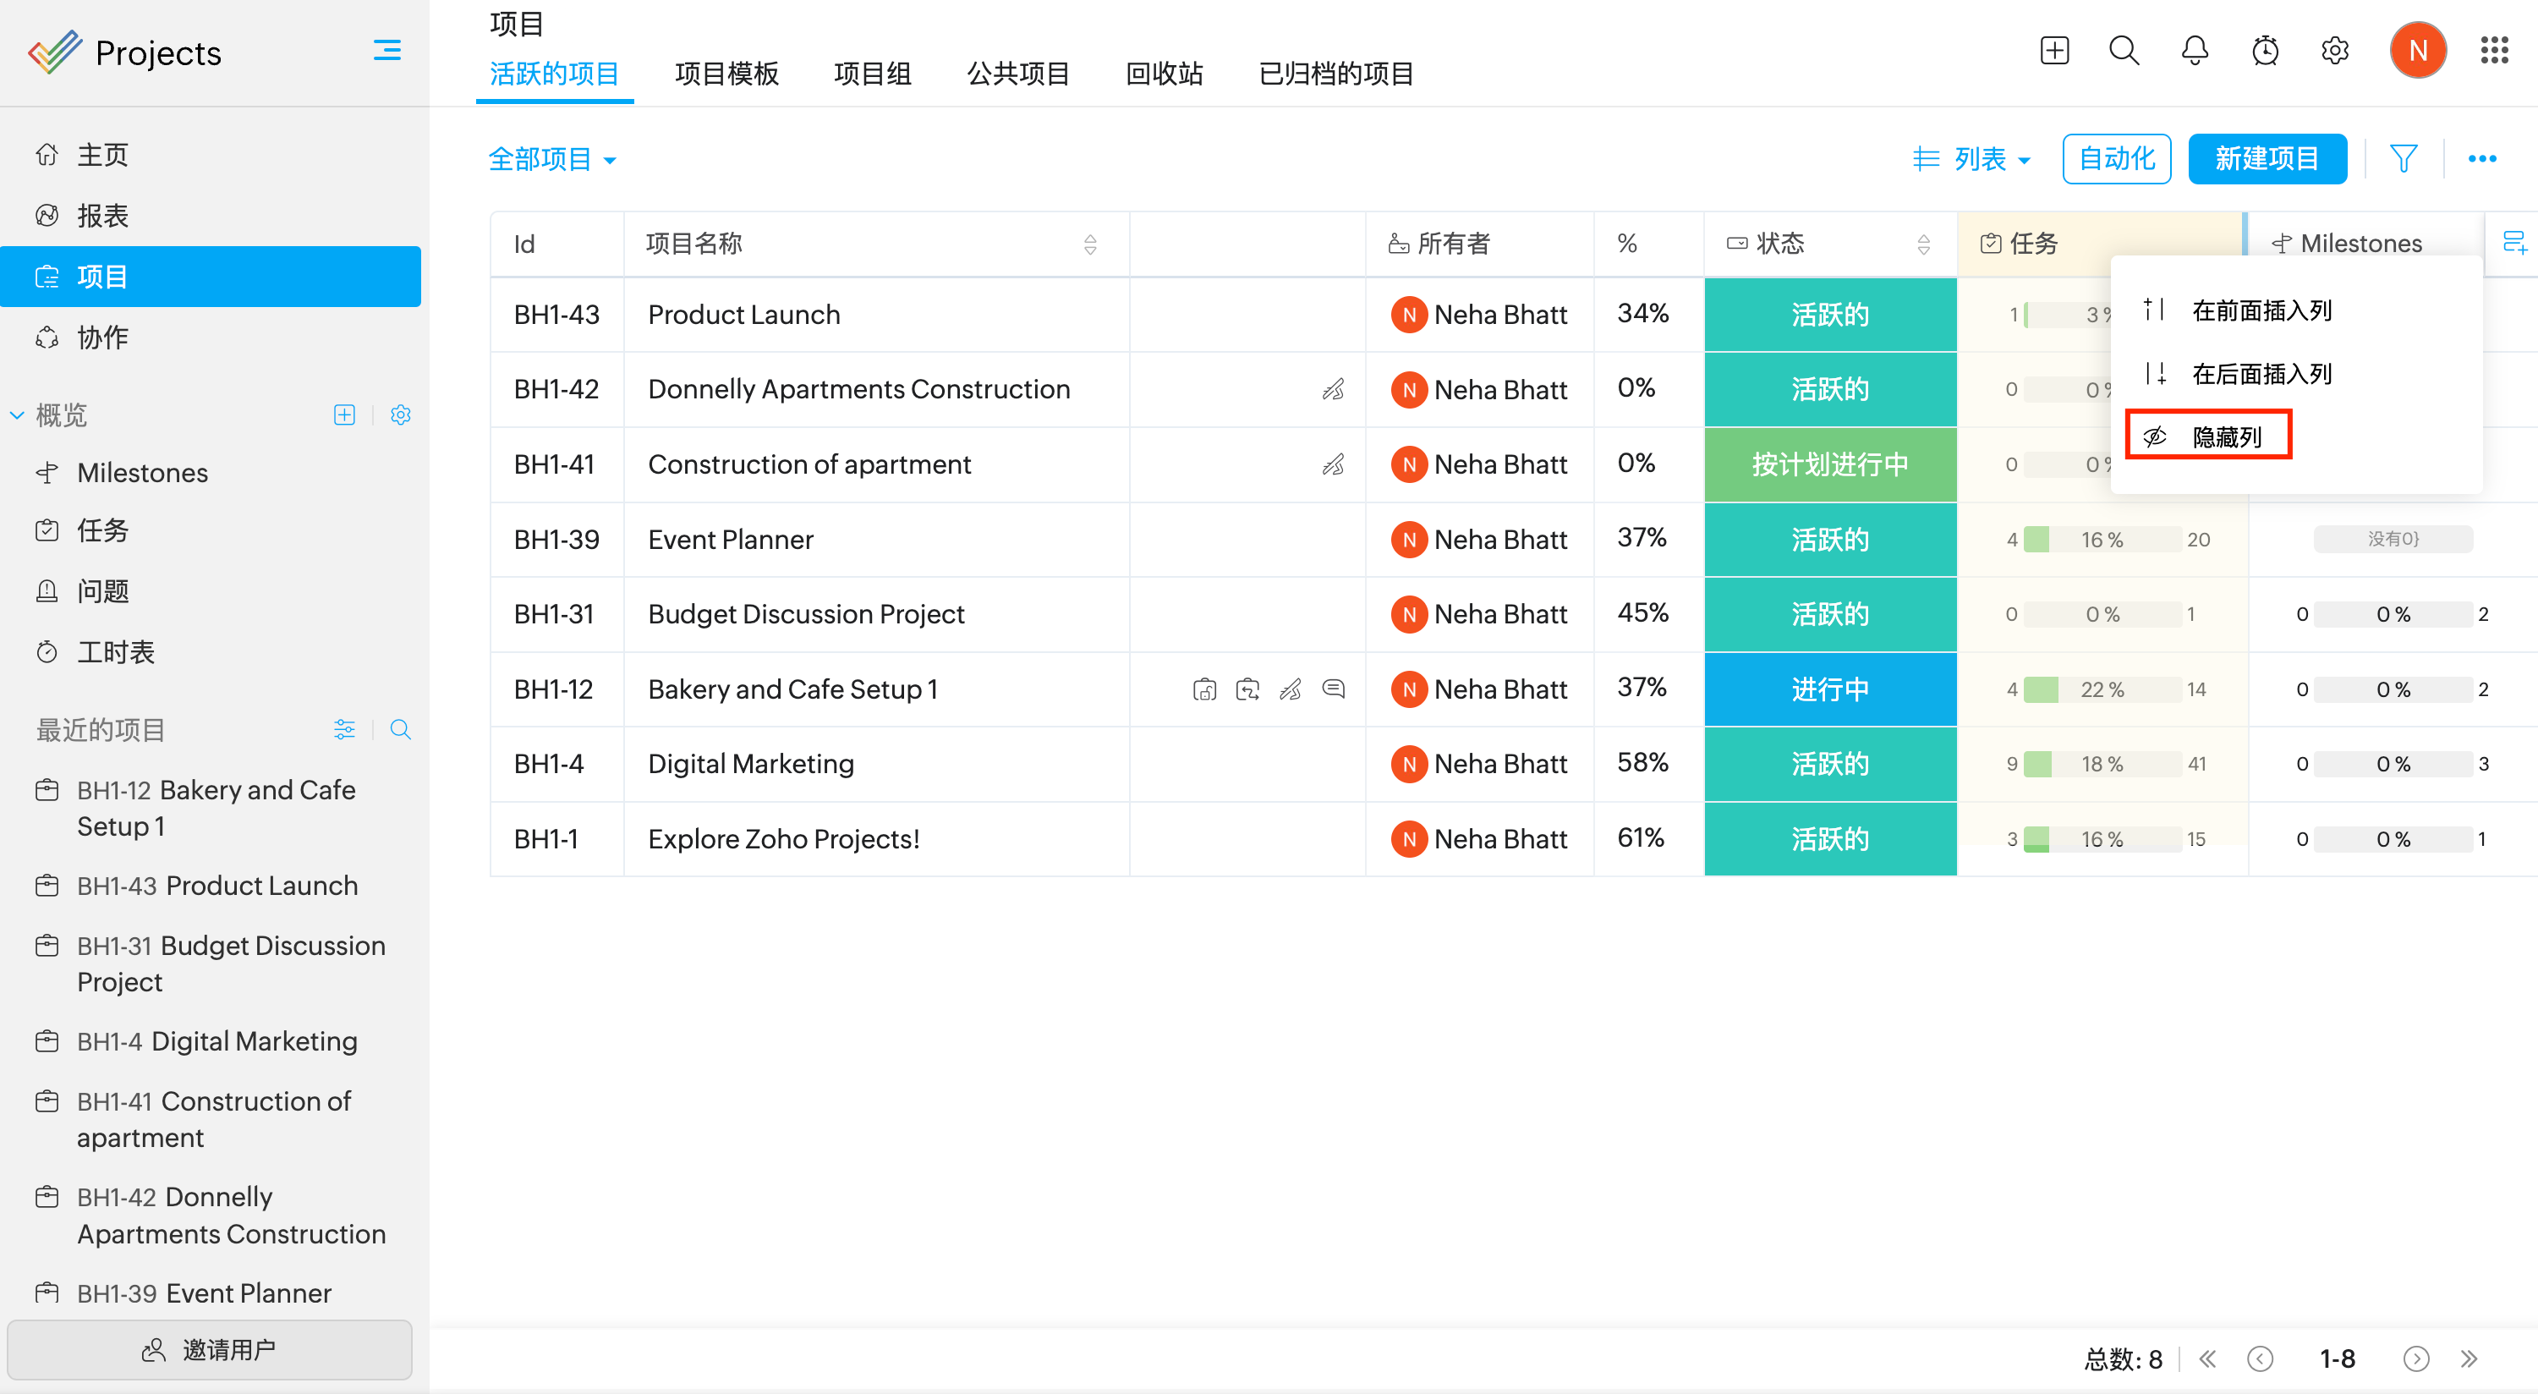2538x1394 pixels.
Task: Expand the All Projects dropdown
Action: point(551,160)
